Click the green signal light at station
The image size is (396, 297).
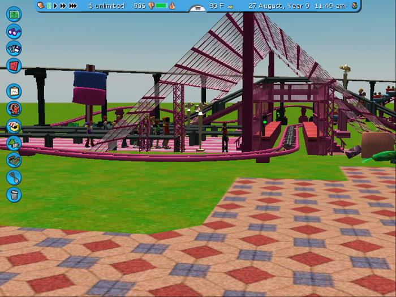coord(264,122)
